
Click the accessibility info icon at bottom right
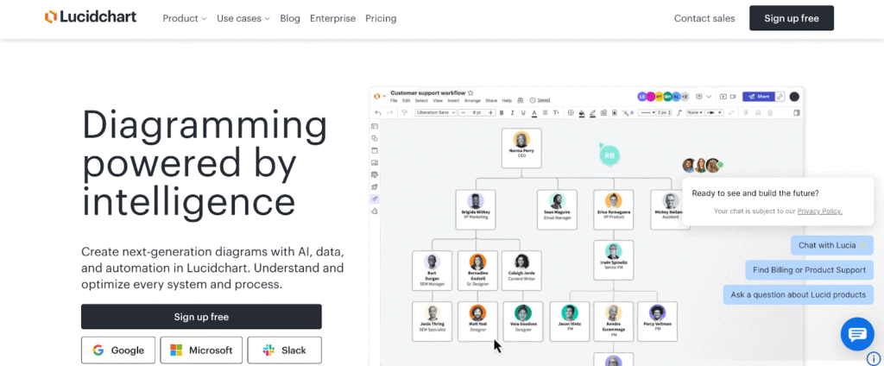[874, 358]
